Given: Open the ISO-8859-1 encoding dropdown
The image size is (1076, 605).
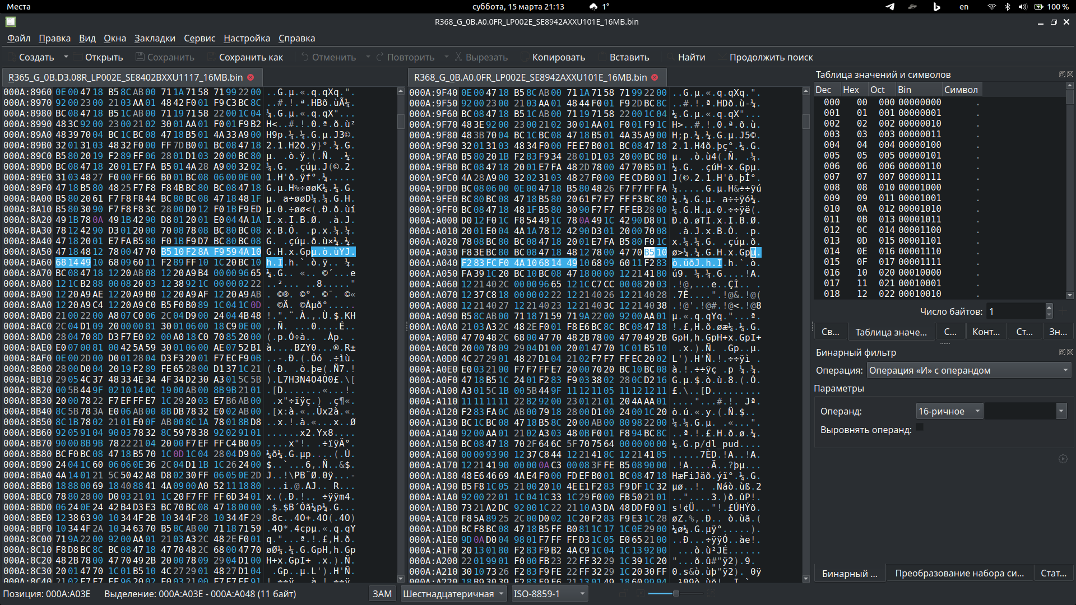Looking at the screenshot, I should click(549, 594).
